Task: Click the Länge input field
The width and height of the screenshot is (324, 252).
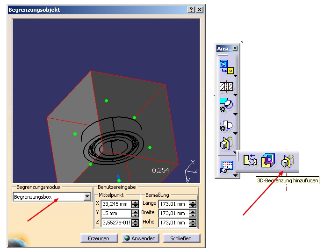Action: (173, 204)
